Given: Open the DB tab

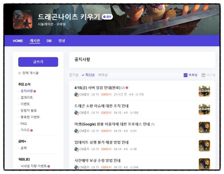Looking at the screenshot, I should (49, 41).
